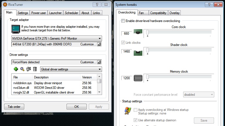Check Apply overclocking at Windows startup
The height and width of the screenshot is (126, 225).
click(135, 110)
